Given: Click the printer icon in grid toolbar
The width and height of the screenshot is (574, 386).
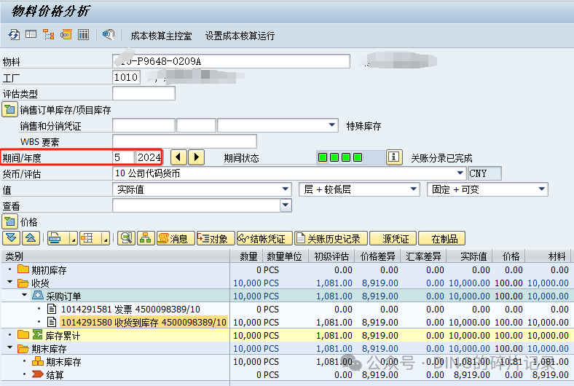Looking at the screenshot, I should click(x=55, y=239).
